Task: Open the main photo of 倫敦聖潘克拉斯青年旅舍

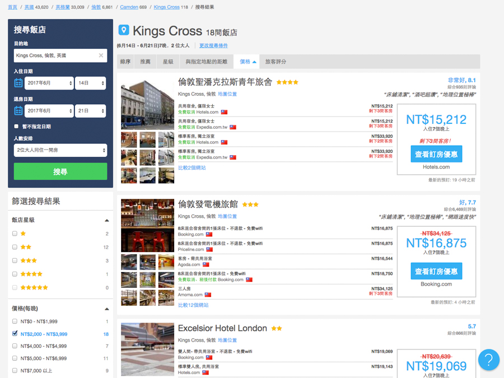Action: point(147,104)
